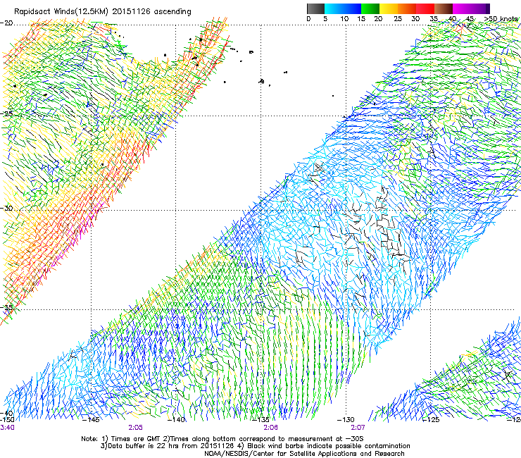The image size is (521, 458).
Task: Click the -145 longitude label
Action: pos(90,419)
